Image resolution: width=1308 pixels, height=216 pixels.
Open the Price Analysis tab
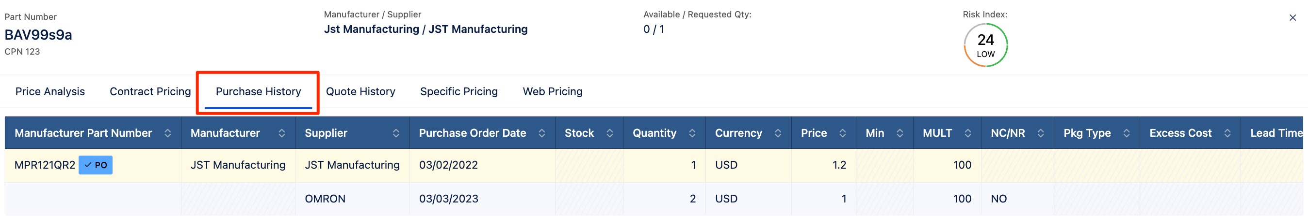pos(50,91)
